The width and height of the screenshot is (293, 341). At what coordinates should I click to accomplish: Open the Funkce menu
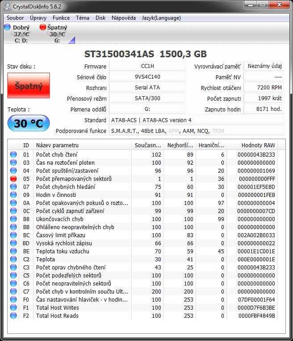[x=61, y=18]
